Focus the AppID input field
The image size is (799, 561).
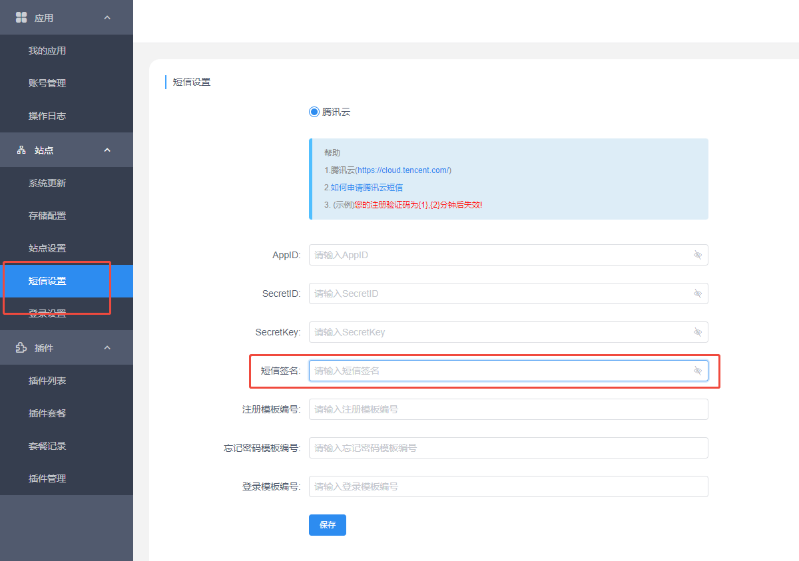coord(509,255)
